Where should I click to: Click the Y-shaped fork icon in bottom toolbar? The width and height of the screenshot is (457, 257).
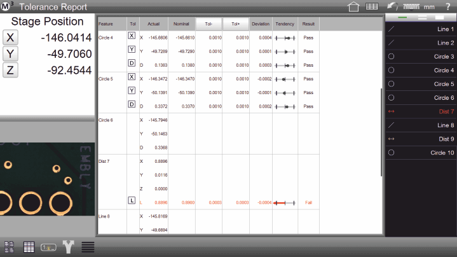67,247
